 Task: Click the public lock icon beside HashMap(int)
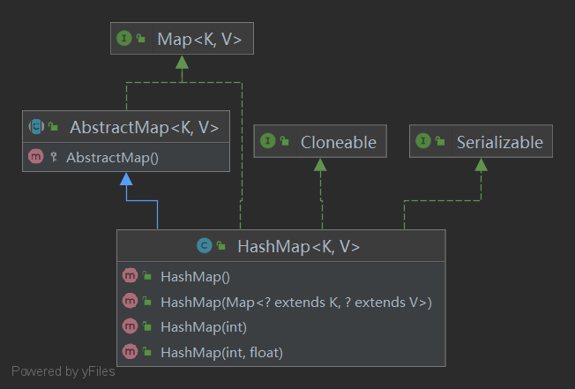coord(147,327)
